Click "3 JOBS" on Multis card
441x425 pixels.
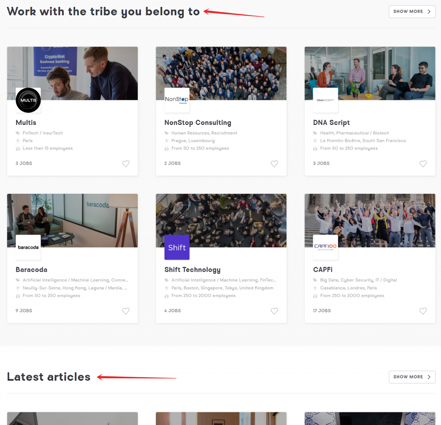coord(24,164)
